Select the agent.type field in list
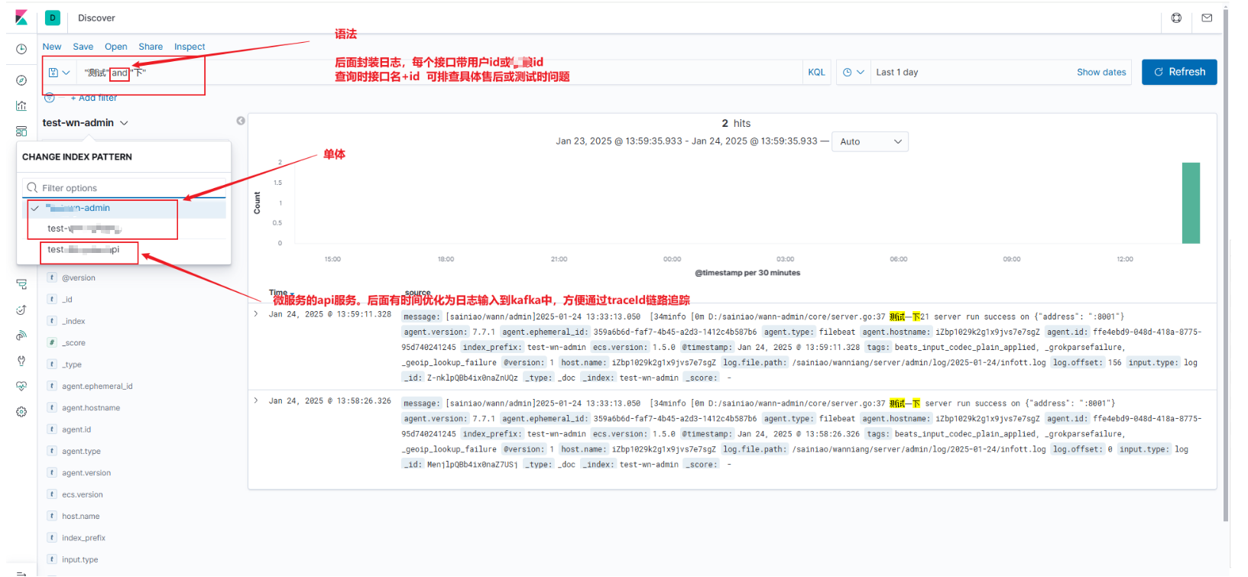The image size is (1248, 577). 81,451
